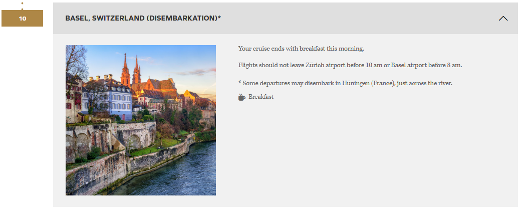Click the red cathedral towers in photo
The width and height of the screenshot is (520, 210).
click(131, 70)
